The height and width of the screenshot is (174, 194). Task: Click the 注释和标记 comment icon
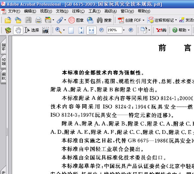[x=150, y=20]
